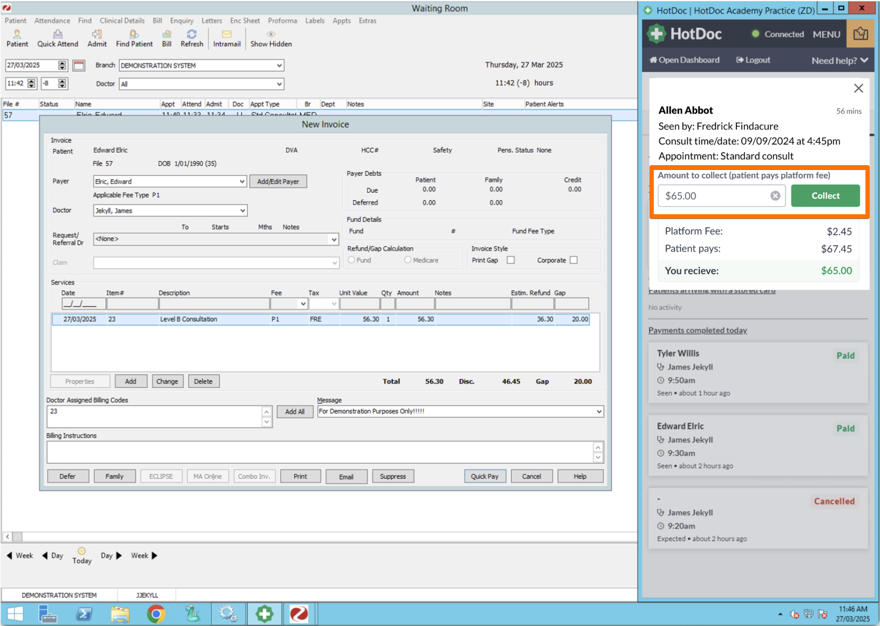Open the Clinical Details menu
880x626 pixels.
point(122,21)
